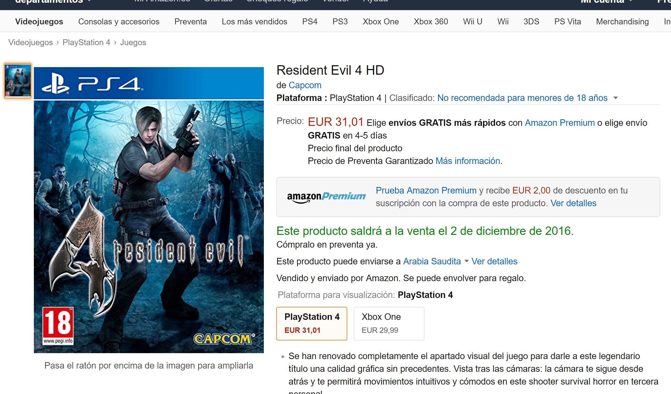Choose the Xbox One platform option
The height and width of the screenshot is (394, 671).
[389, 323]
